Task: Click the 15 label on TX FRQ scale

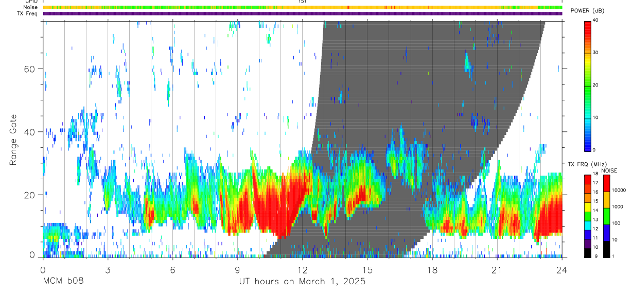Action: pyautogui.click(x=595, y=201)
